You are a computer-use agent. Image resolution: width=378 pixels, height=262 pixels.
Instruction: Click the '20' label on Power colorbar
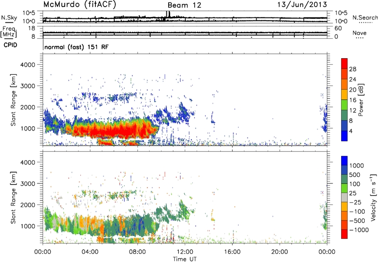[352, 90]
